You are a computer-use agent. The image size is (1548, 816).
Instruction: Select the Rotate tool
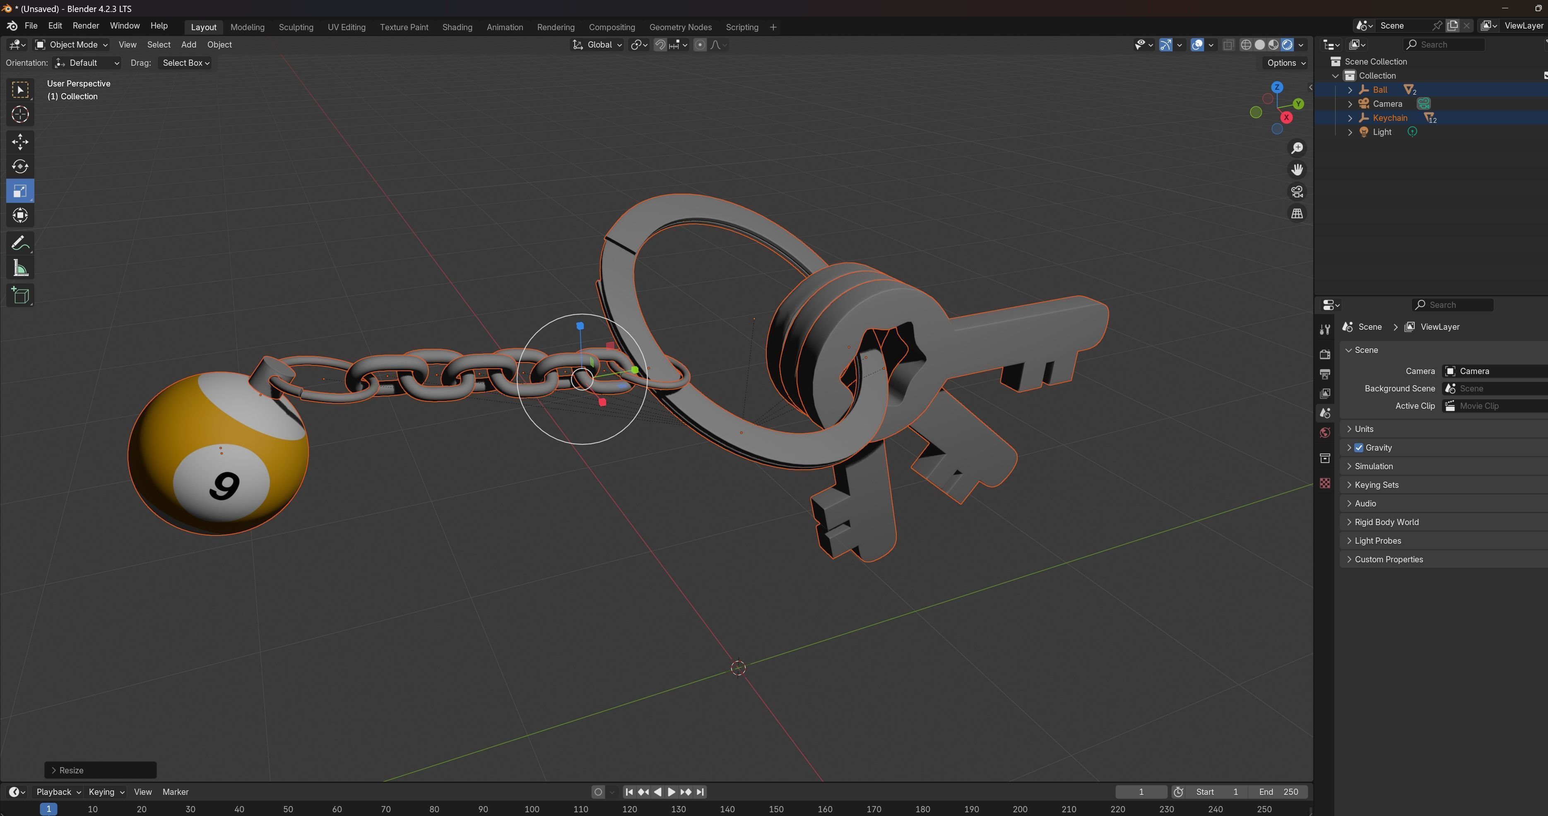point(20,166)
